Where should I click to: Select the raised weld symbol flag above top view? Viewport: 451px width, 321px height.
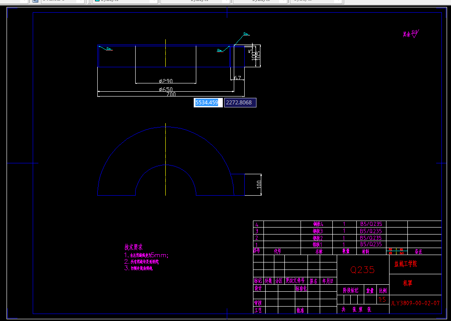[246, 34]
